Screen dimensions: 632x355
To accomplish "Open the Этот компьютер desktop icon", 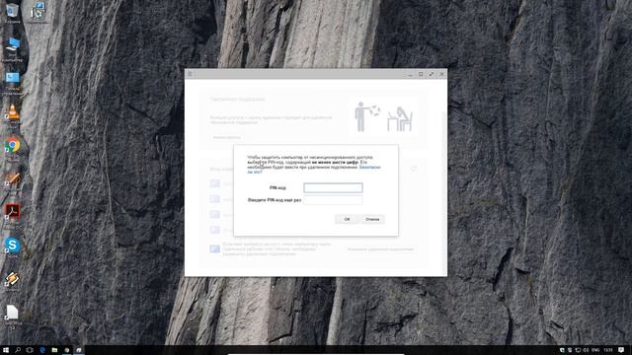I will (13, 49).
